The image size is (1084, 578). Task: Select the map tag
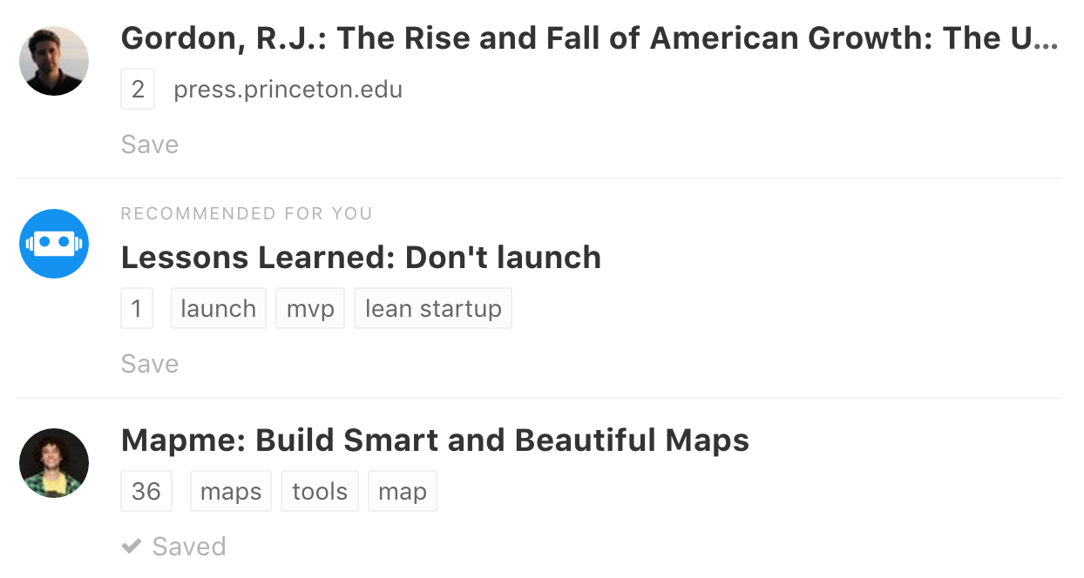[403, 492]
